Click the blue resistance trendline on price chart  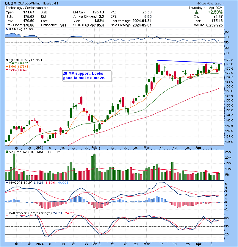pyautogui.click(x=189, y=62)
